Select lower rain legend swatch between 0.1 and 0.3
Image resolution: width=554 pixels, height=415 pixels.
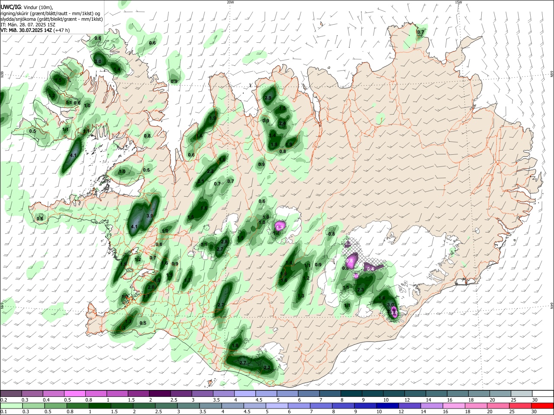click(11, 405)
